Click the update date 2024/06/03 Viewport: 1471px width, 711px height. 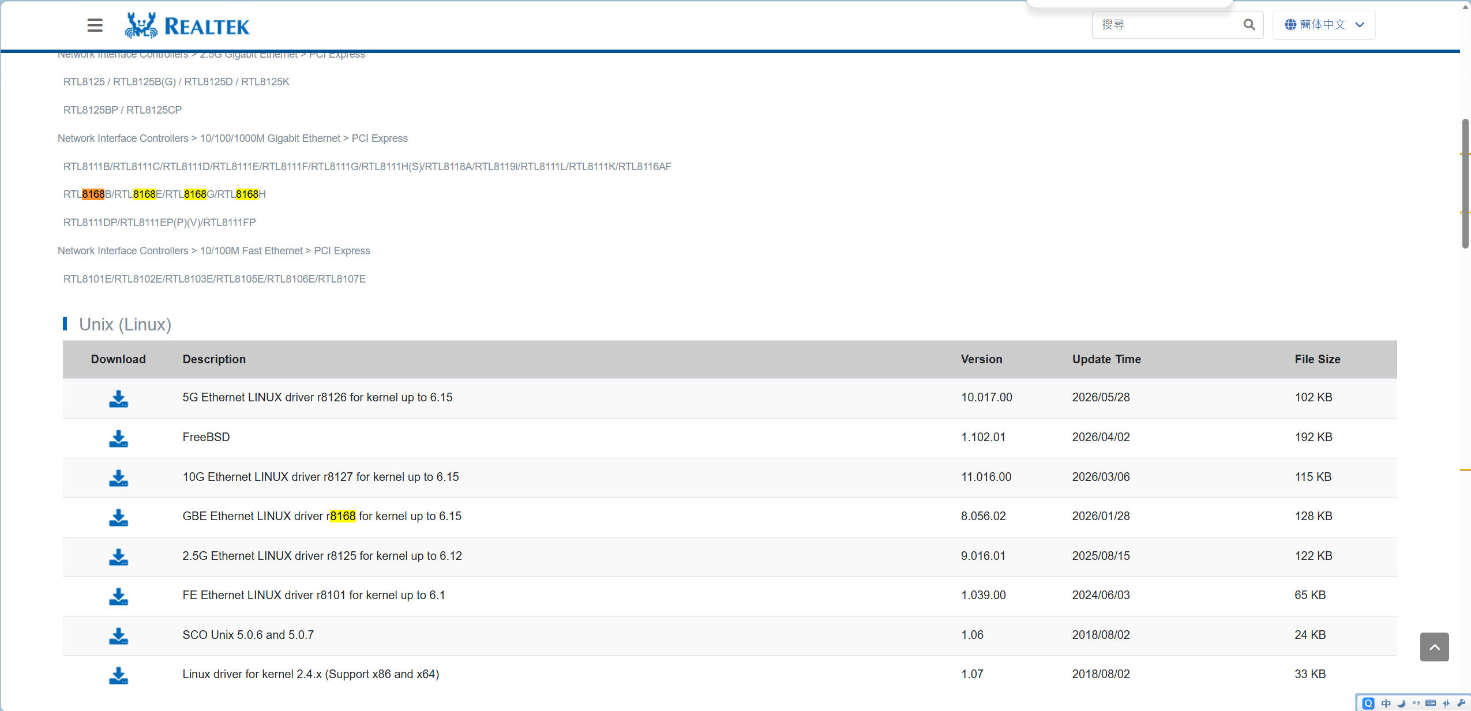1101,595
